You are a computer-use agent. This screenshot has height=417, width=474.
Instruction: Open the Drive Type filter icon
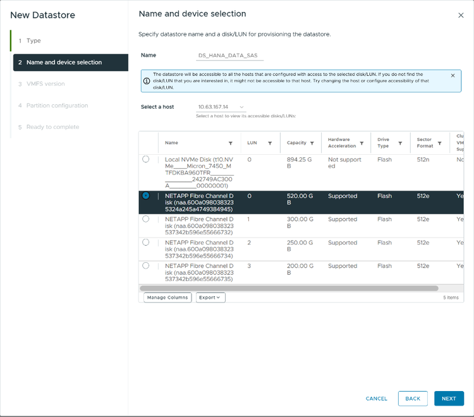pos(400,143)
